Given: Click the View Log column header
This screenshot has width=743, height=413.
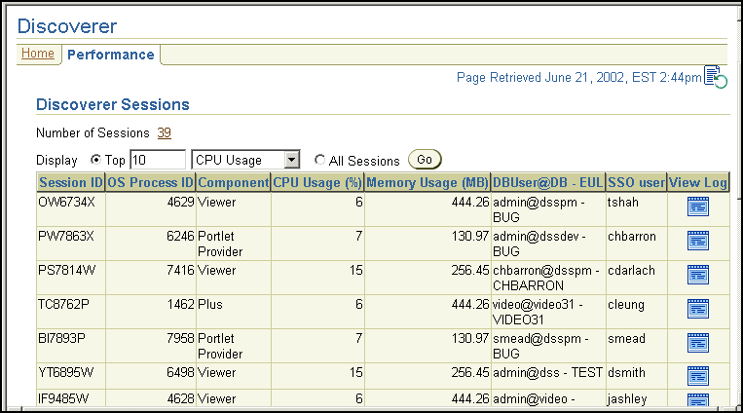Looking at the screenshot, I should (x=698, y=182).
